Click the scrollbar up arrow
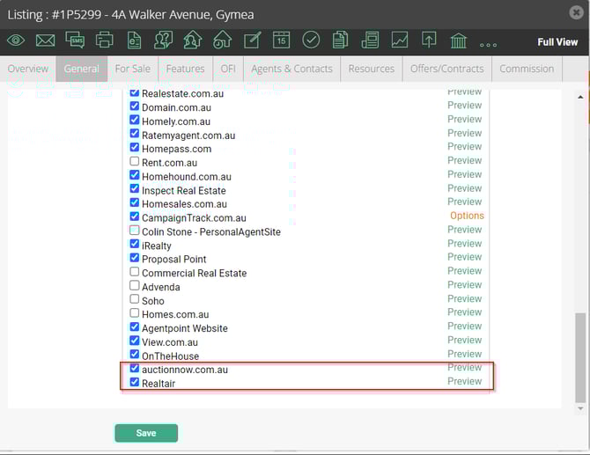 tap(580, 97)
